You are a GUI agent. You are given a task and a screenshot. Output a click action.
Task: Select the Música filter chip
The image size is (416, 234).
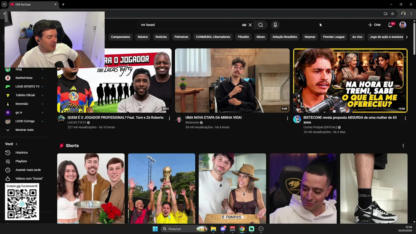pos(143,37)
